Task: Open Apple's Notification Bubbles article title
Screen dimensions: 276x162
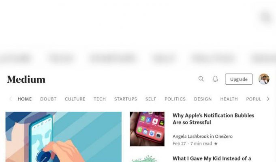Action: click(213, 119)
